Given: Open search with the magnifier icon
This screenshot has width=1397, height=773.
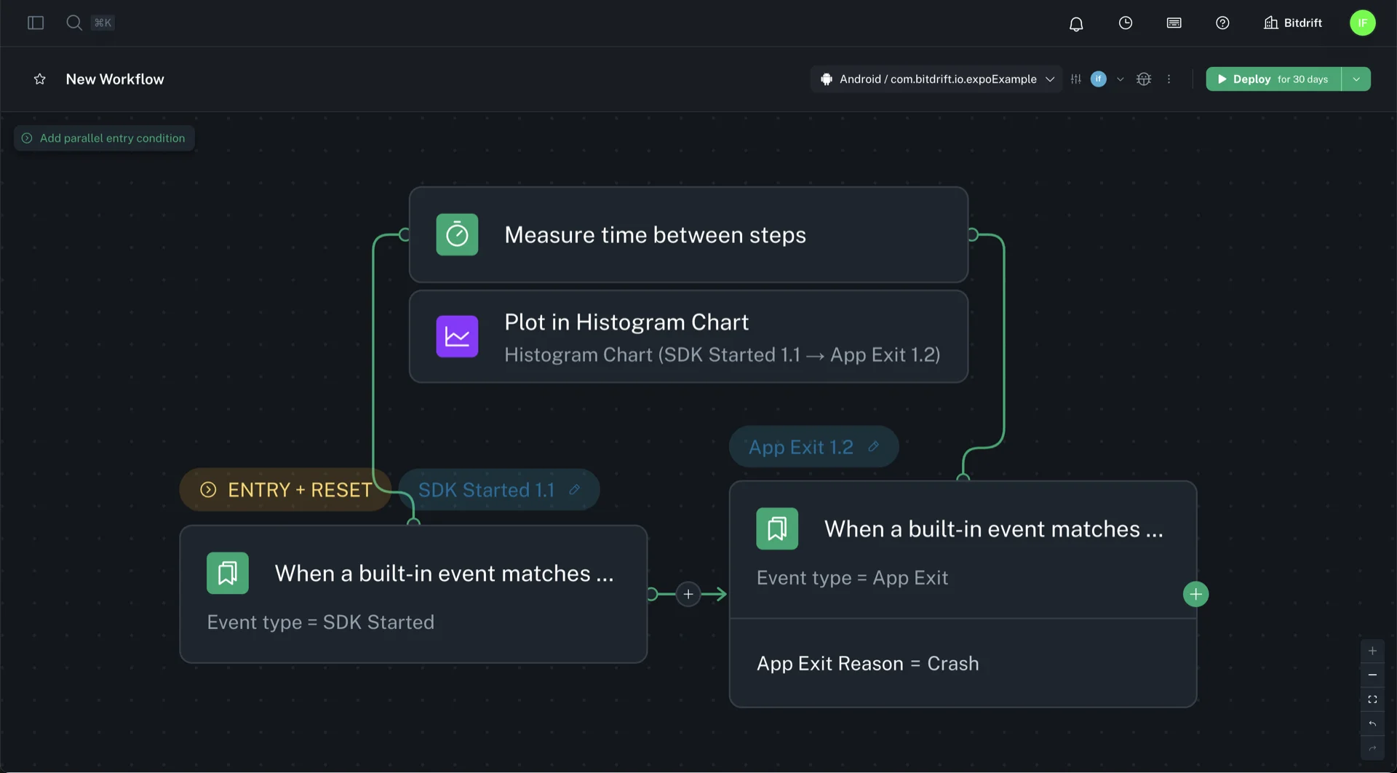Looking at the screenshot, I should 73,23.
